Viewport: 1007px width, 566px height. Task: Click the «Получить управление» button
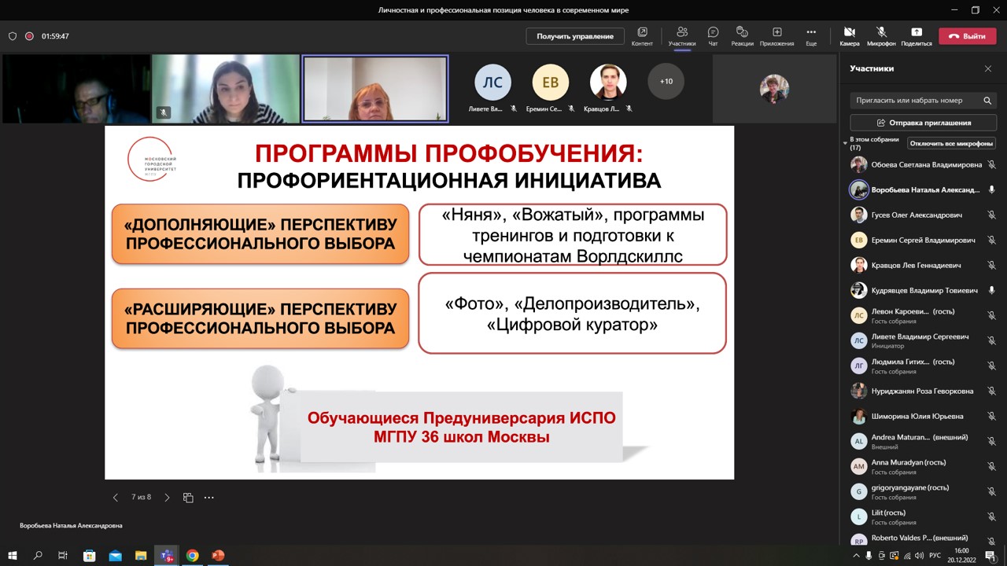[x=575, y=36]
